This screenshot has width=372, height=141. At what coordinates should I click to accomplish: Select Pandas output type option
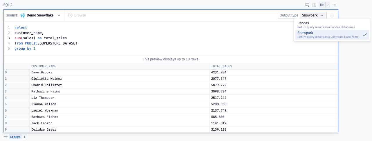(x=332, y=25)
